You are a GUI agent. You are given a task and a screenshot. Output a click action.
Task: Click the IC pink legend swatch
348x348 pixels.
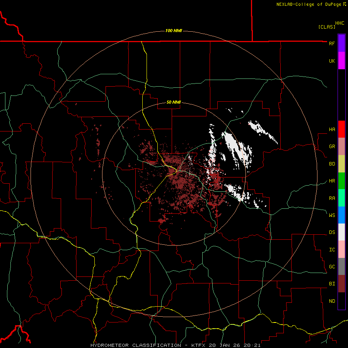341,249
